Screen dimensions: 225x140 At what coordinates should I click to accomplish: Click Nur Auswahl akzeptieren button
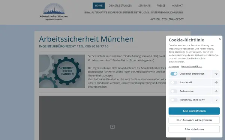pos(194,120)
